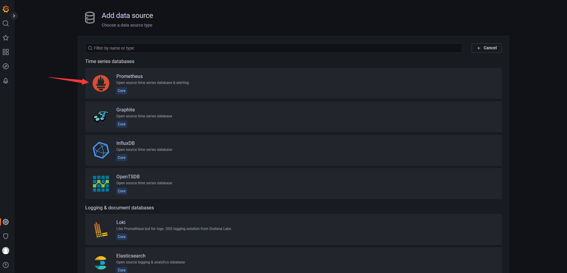Click the Core badge under Graphite
The image size is (567, 273).
click(122, 124)
